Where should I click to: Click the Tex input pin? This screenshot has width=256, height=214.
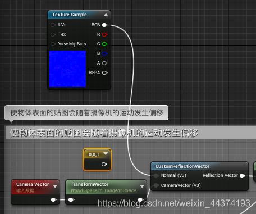[x=53, y=34]
